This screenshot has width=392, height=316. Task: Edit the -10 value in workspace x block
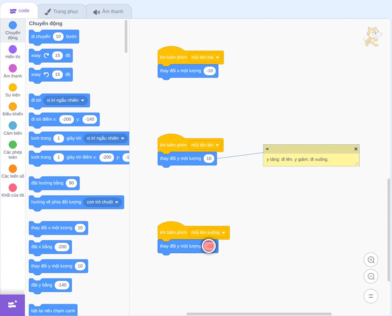210,71
